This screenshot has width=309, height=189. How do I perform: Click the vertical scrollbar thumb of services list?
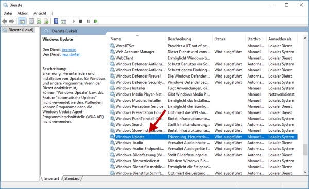coord(305,149)
